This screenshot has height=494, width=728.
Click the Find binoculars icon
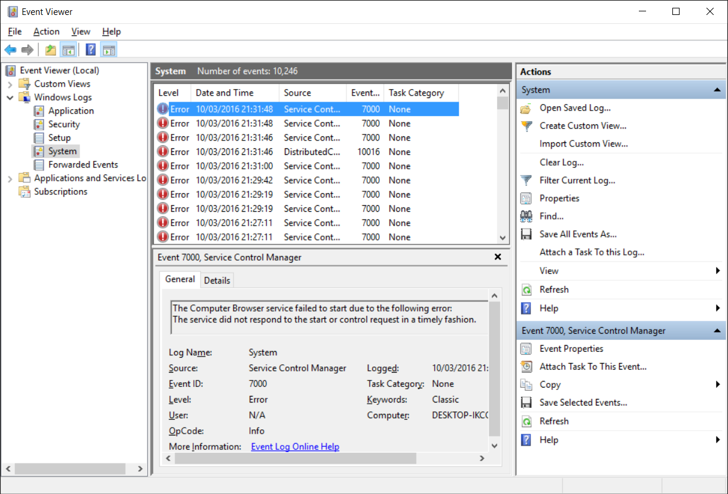tap(526, 216)
